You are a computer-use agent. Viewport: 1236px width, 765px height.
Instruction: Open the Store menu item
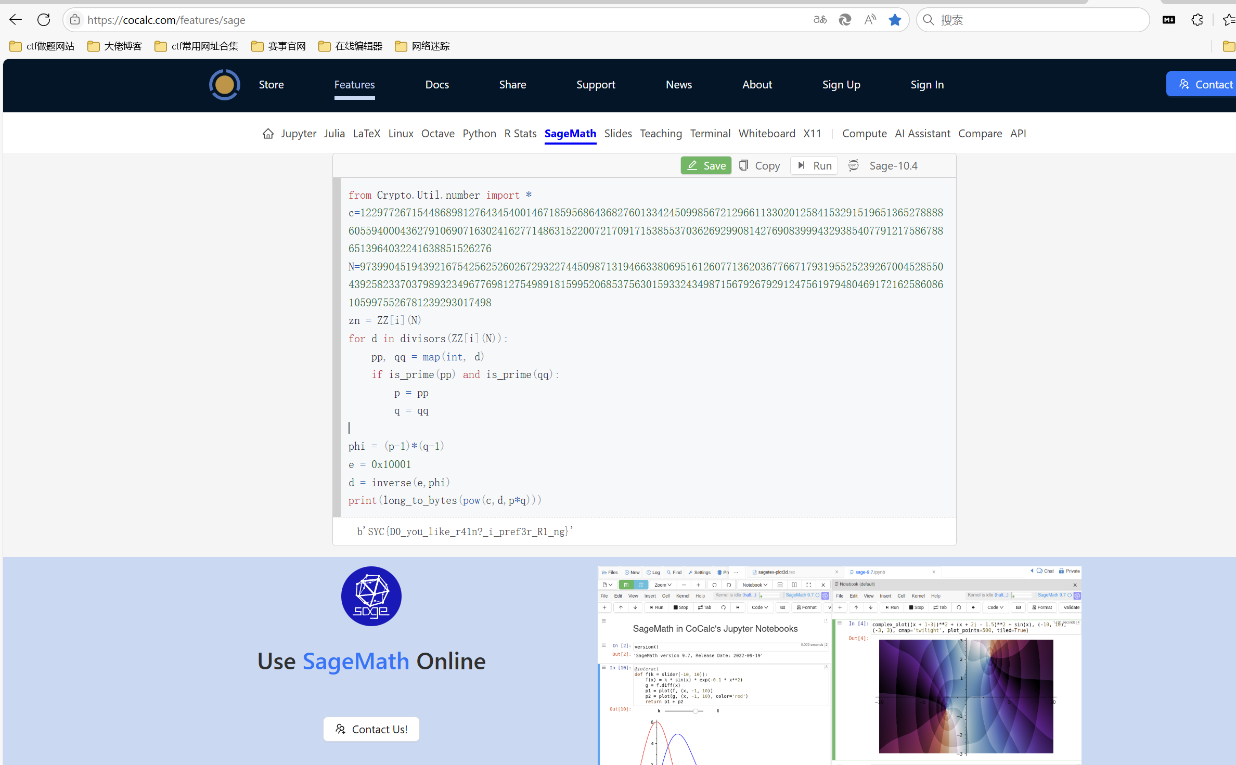coord(271,85)
